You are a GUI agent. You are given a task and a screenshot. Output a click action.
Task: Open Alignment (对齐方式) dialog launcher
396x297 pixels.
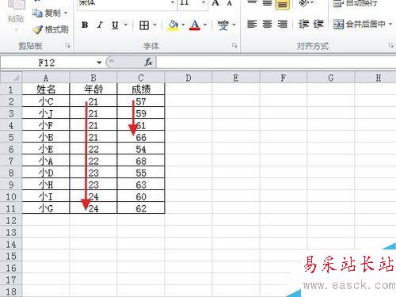(391, 46)
